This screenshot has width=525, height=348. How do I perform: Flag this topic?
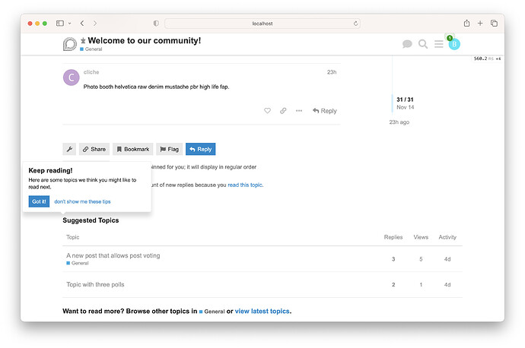pyautogui.click(x=170, y=149)
